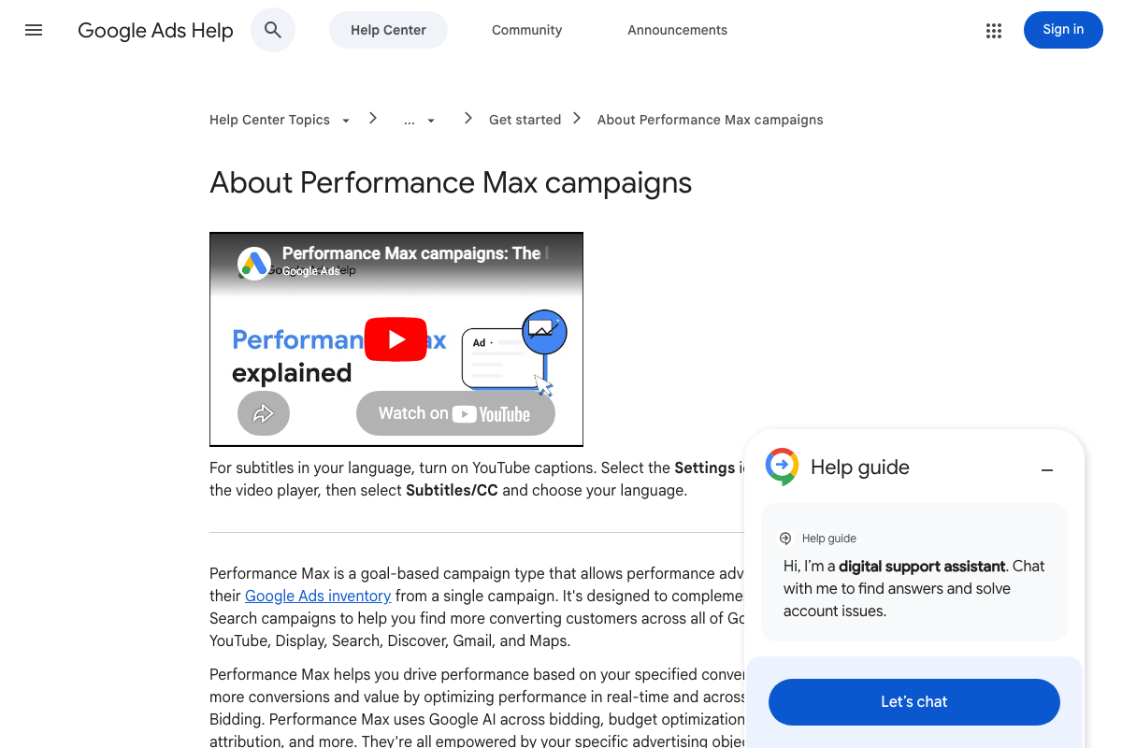Navigate to Get started via breadcrumb

click(525, 120)
